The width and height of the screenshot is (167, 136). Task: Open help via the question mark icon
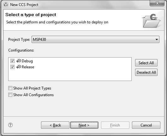point(10,125)
